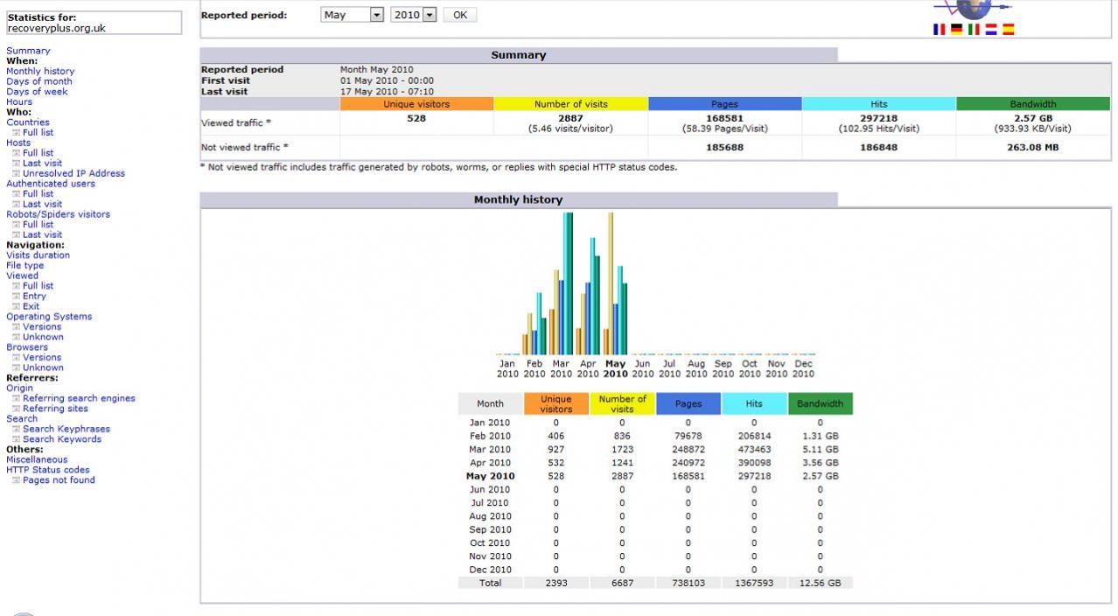Open the Monthly history link in sidebar

tap(40, 72)
